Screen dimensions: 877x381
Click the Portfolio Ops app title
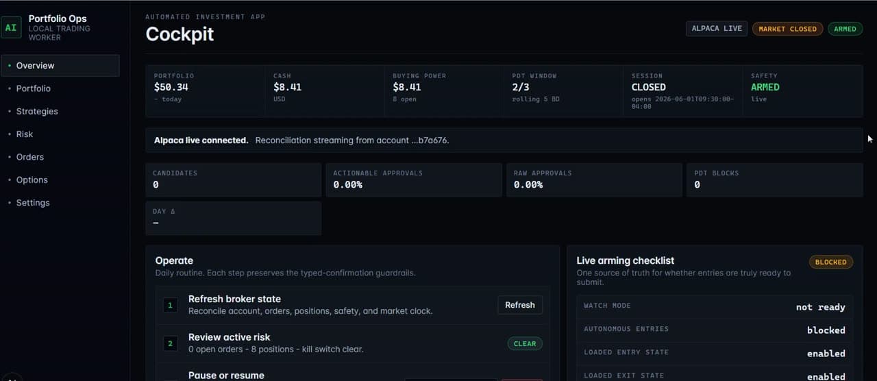click(x=58, y=19)
